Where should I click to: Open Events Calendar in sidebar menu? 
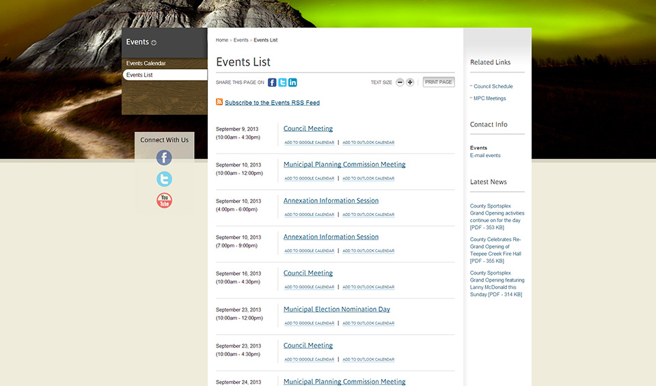click(x=146, y=64)
